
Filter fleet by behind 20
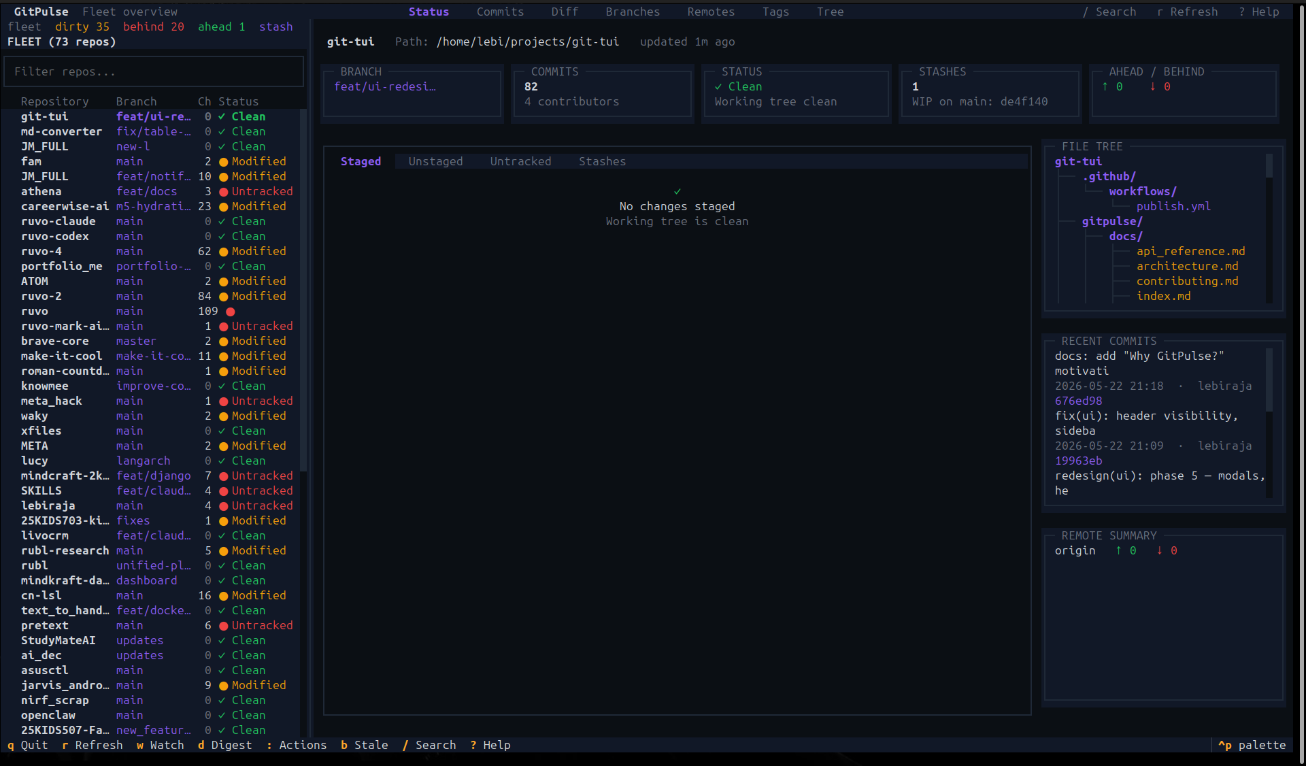(153, 27)
